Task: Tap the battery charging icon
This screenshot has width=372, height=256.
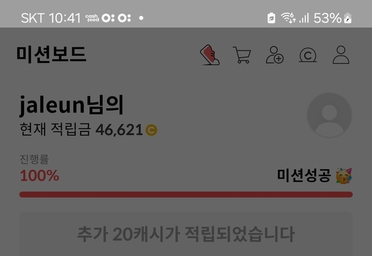Action: click(348, 18)
